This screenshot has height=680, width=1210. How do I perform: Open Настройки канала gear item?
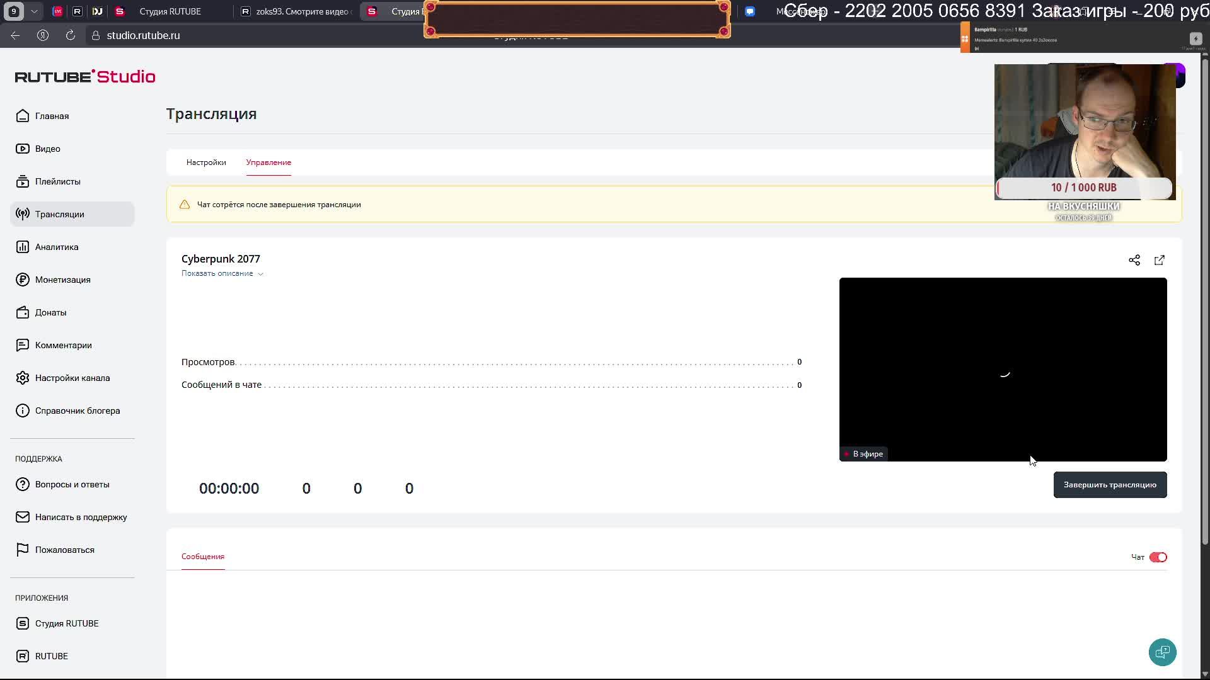click(x=72, y=378)
